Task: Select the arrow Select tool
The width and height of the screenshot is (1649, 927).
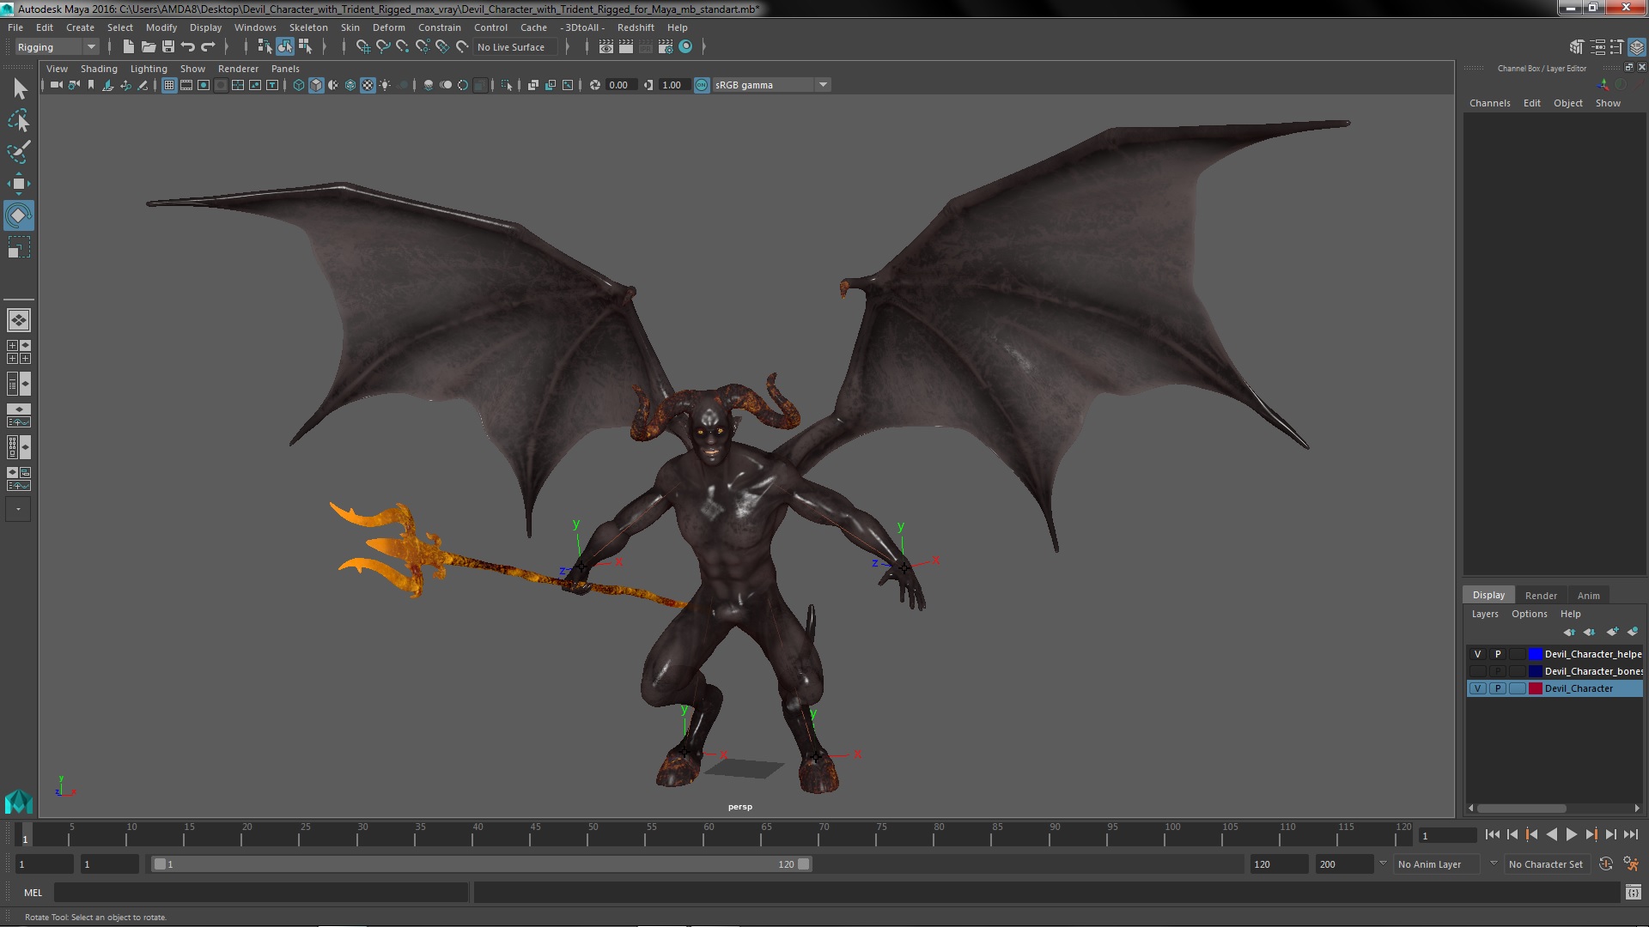Action: (19, 88)
